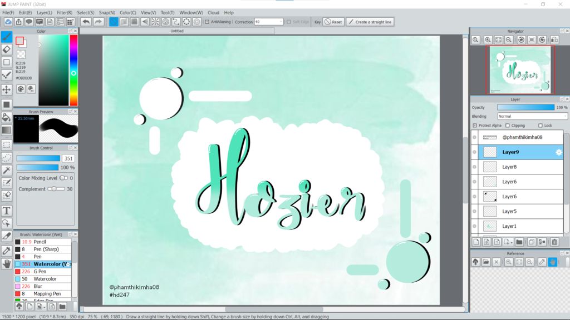Click the foreground color swatch
This screenshot has width=570, height=320.
point(19,41)
